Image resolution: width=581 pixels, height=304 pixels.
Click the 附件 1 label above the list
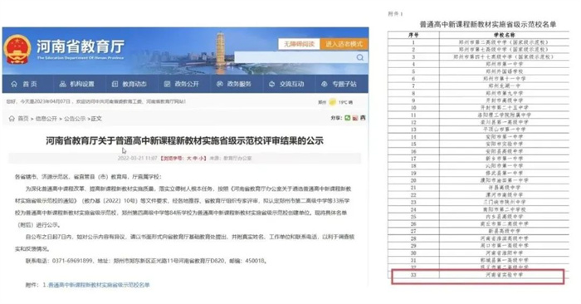click(395, 14)
